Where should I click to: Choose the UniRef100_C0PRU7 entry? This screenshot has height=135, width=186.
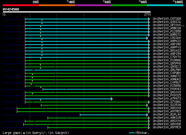coord(167,83)
